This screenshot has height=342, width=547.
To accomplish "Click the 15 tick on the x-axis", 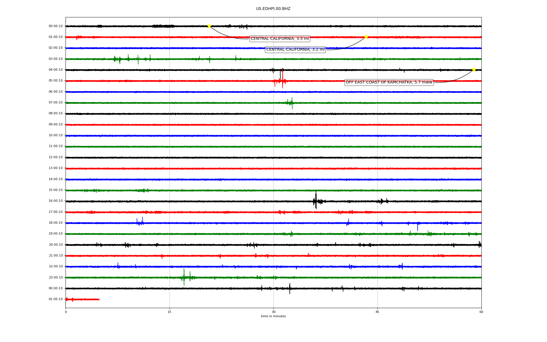I will click(170, 312).
